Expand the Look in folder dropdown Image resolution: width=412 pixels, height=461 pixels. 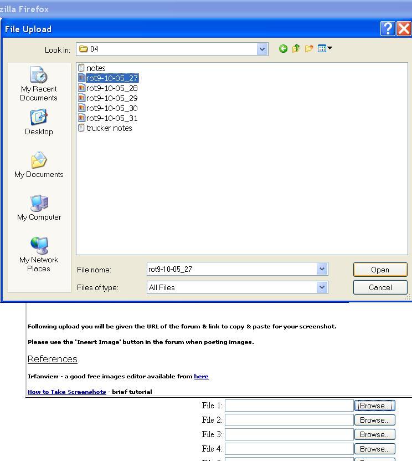coord(262,49)
